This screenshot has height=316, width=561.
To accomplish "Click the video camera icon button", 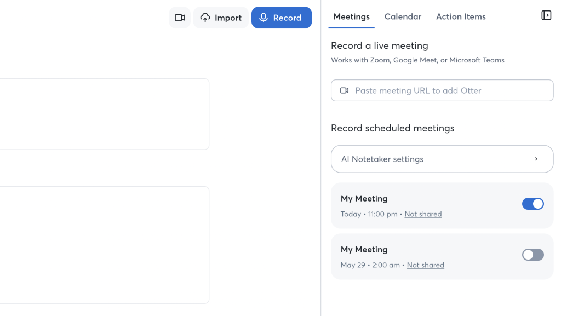I will 180,18.
